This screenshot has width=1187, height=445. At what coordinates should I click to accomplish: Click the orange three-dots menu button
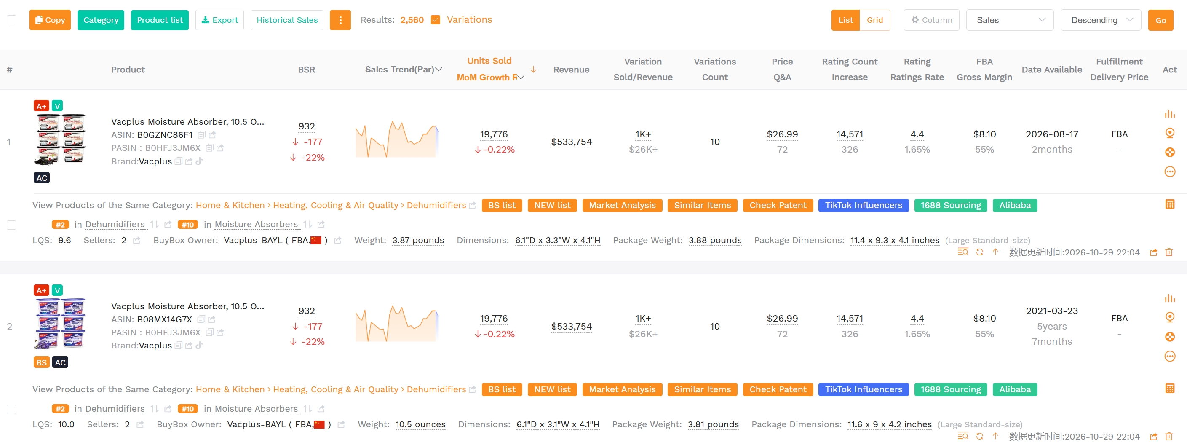click(x=340, y=20)
